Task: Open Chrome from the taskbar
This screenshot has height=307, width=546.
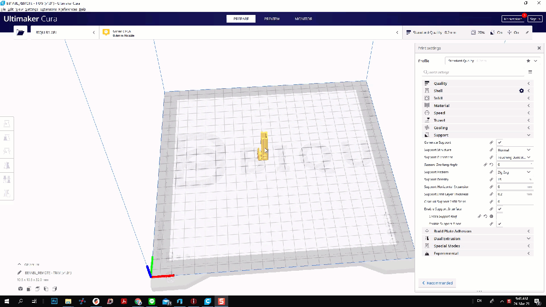Action: coord(138,301)
